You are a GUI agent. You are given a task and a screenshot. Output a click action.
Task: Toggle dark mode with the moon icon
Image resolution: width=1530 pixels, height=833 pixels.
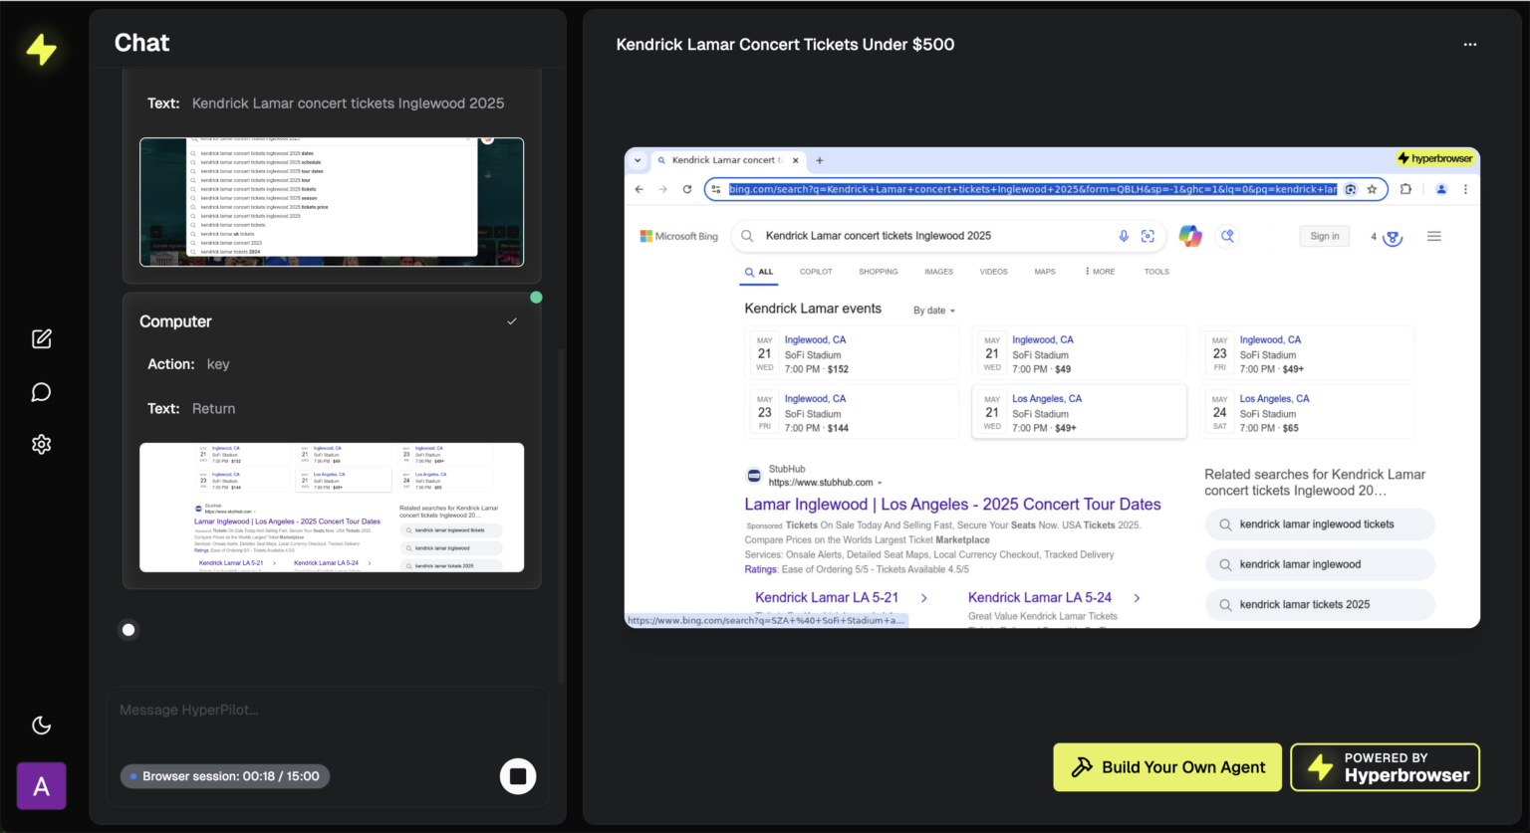[41, 725]
